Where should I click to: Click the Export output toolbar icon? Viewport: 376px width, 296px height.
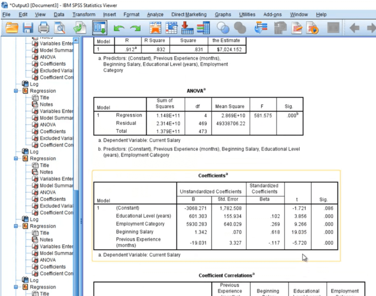(80, 28)
